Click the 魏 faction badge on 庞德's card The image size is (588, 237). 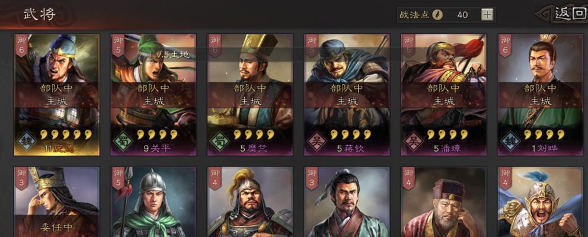tap(27, 142)
